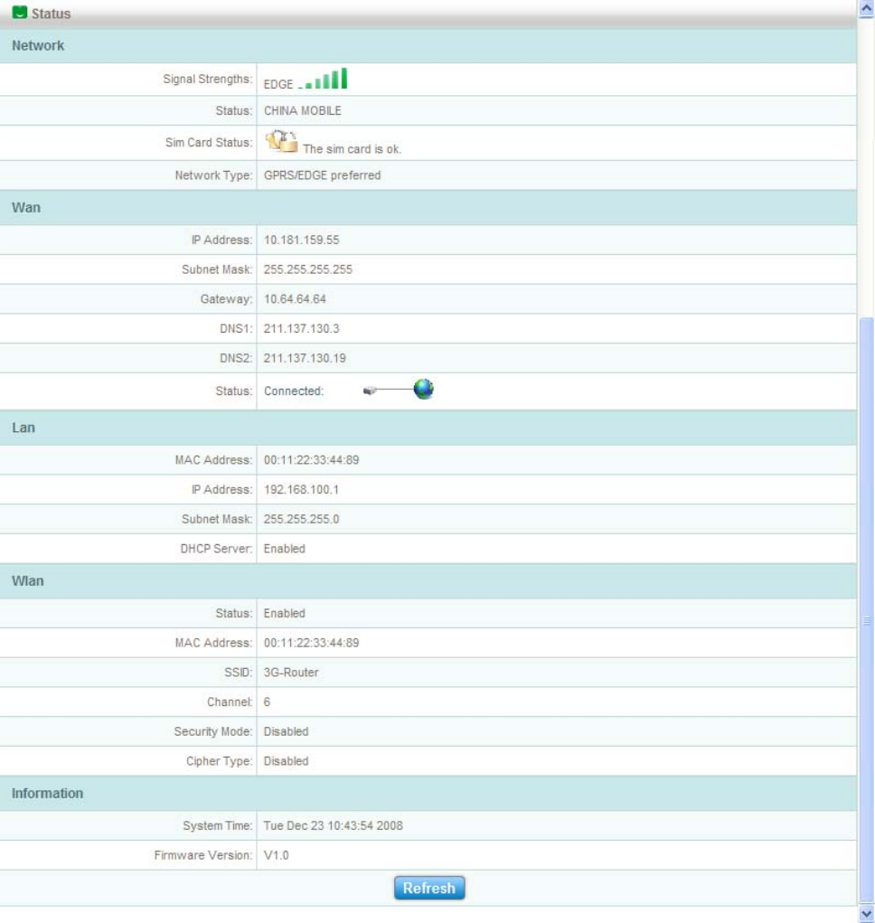Click the Lan subnet mask 255.255.255.0
This screenshot has height=923, width=875.
coord(301,519)
